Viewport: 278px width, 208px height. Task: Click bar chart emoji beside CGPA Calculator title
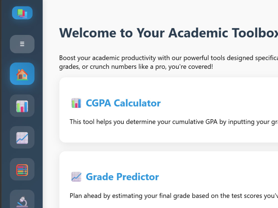click(x=76, y=103)
